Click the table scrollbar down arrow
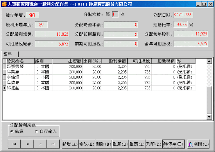215x152 pixels. tap(209, 117)
